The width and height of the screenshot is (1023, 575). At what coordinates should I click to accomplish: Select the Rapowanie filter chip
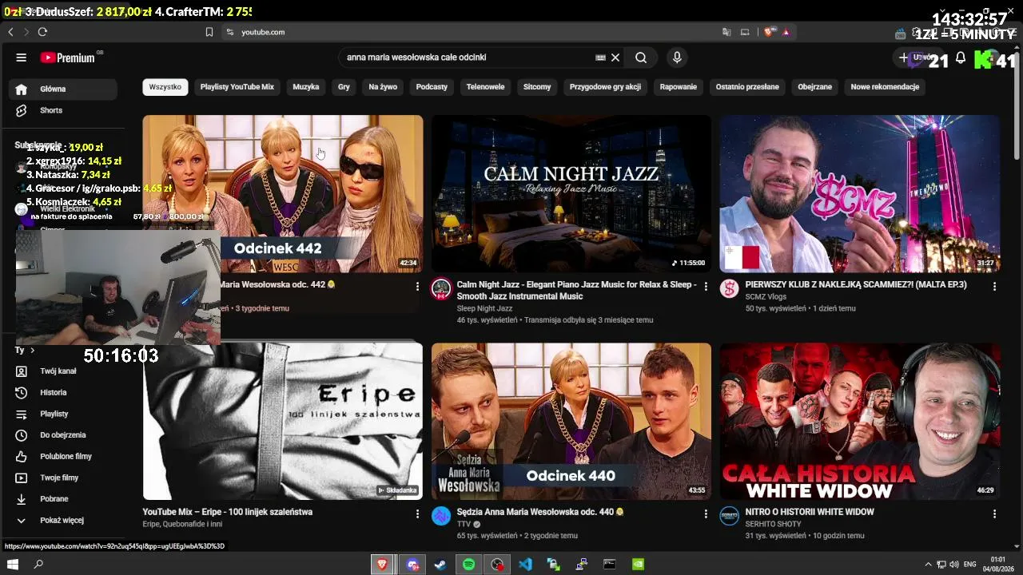(x=679, y=87)
